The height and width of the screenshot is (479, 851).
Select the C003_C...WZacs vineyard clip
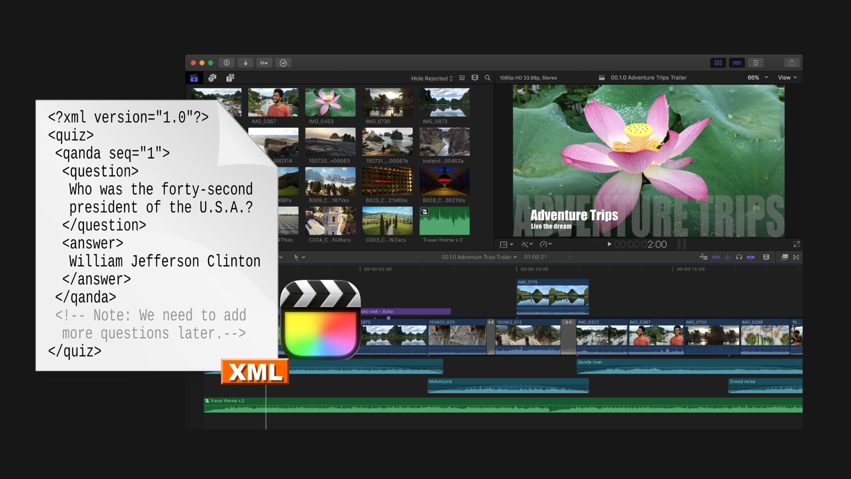tap(387, 221)
